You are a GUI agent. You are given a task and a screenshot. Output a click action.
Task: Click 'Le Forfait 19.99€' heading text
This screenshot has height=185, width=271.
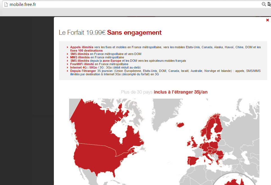pyautogui.click(x=82, y=32)
